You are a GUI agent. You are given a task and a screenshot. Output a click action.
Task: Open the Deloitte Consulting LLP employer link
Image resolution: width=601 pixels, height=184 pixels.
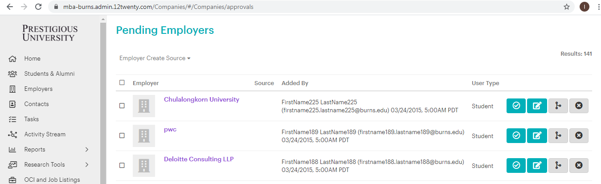[x=199, y=159]
